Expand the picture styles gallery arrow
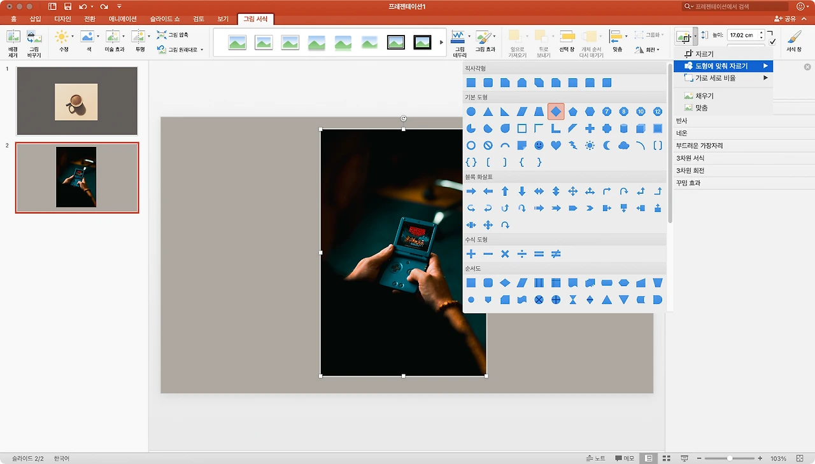 [x=442, y=43]
